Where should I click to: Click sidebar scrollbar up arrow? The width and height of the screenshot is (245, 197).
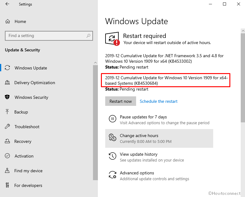(95, 63)
